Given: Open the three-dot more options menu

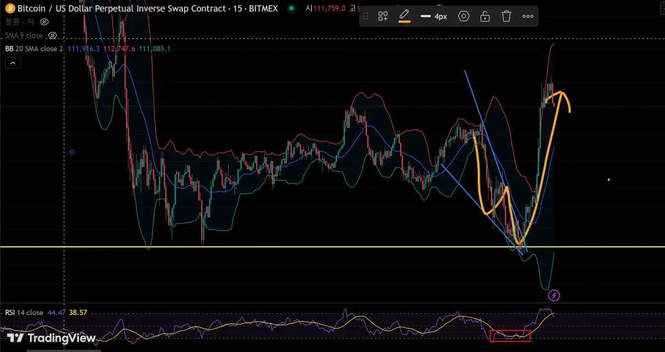Looking at the screenshot, I should click(528, 17).
